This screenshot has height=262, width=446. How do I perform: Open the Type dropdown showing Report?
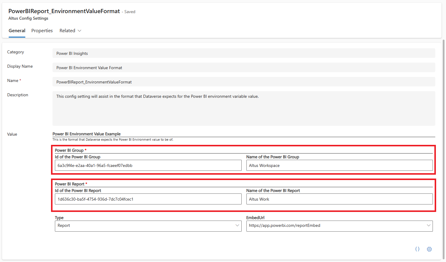[x=148, y=226]
